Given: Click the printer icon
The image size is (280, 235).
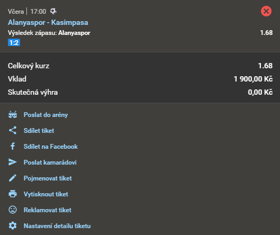Looking at the screenshot, I should coord(13,194).
